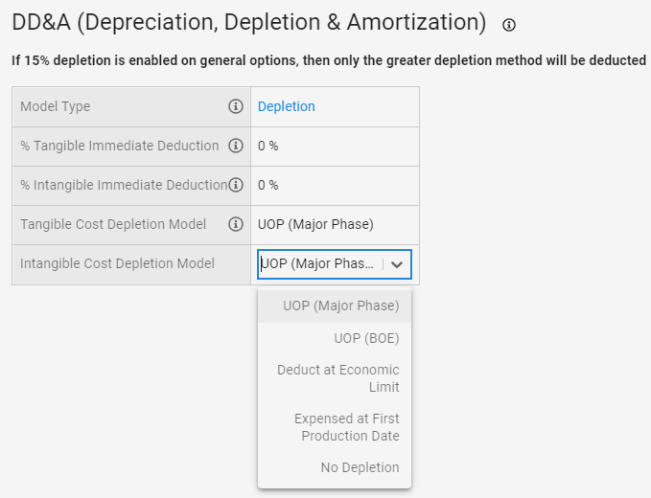This screenshot has width=651, height=498.
Task: Show info for % Tangible Immediate Deduction
Action: click(x=236, y=146)
